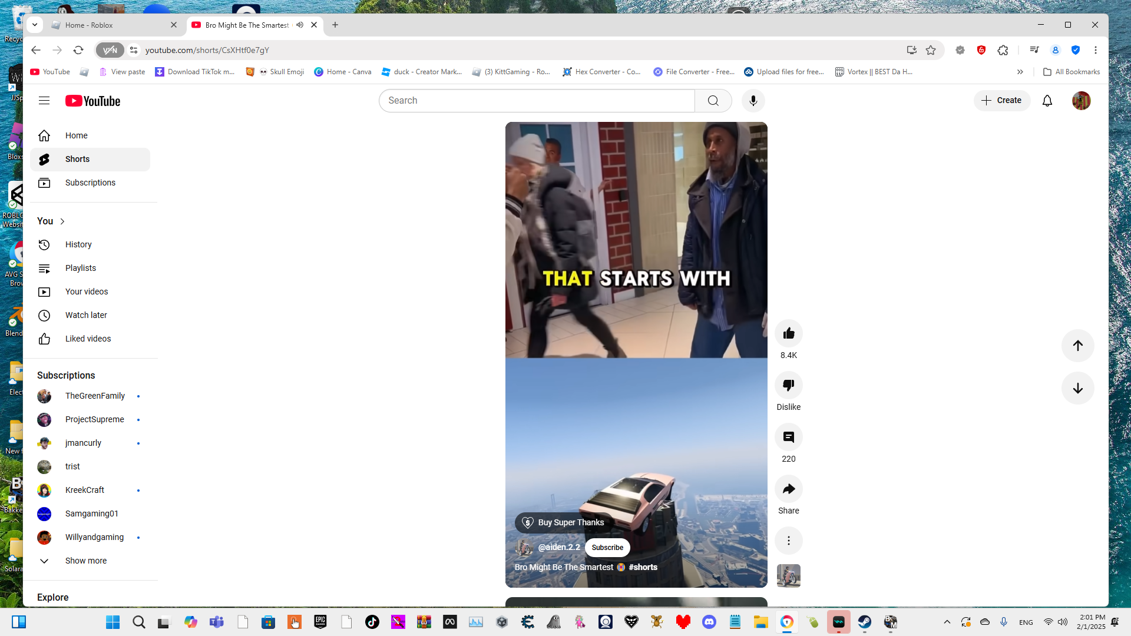
Task: Toggle the hamburger guide menu
Action: click(x=44, y=101)
